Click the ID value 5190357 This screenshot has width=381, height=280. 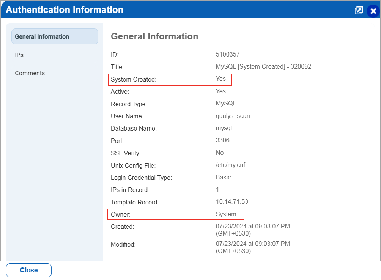click(228, 55)
